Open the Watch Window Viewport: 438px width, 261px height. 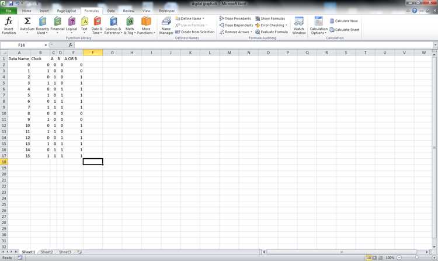298,26
